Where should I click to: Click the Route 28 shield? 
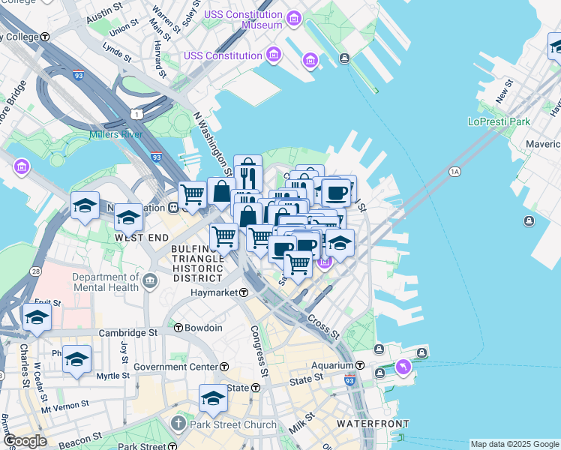pos(36,271)
